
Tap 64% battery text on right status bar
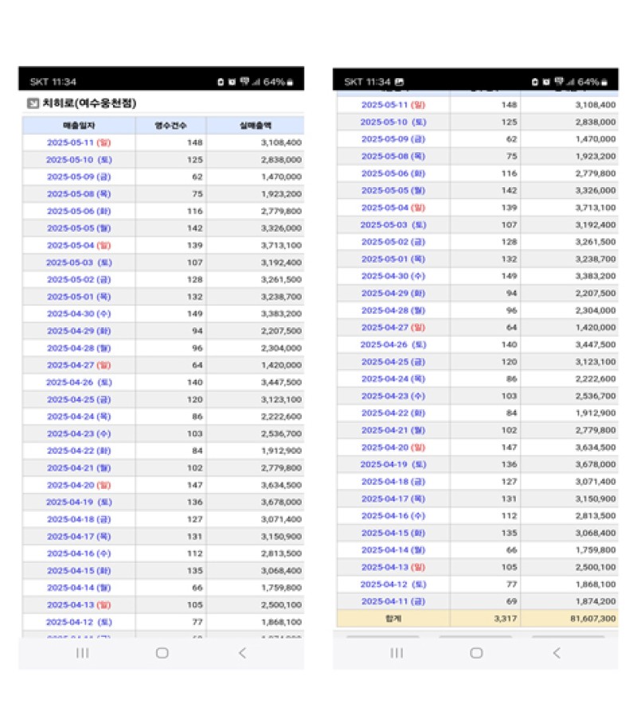pyautogui.click(x=588, y=82)
